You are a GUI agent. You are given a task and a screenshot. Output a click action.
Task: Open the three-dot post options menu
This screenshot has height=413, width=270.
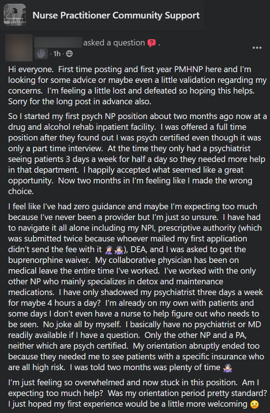pyautogui.click(x=257, y=48)
